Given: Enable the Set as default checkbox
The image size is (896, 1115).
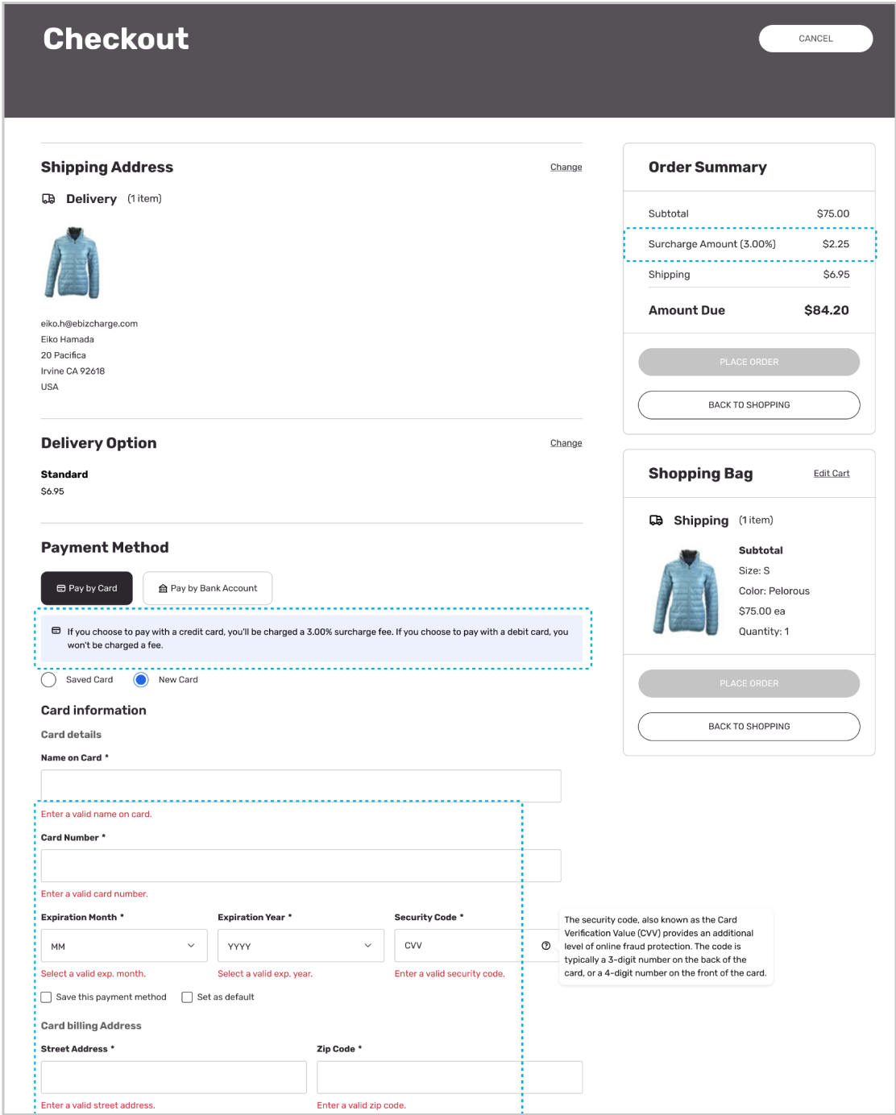Looking at the screenshot, I should (x=187, y=997).
